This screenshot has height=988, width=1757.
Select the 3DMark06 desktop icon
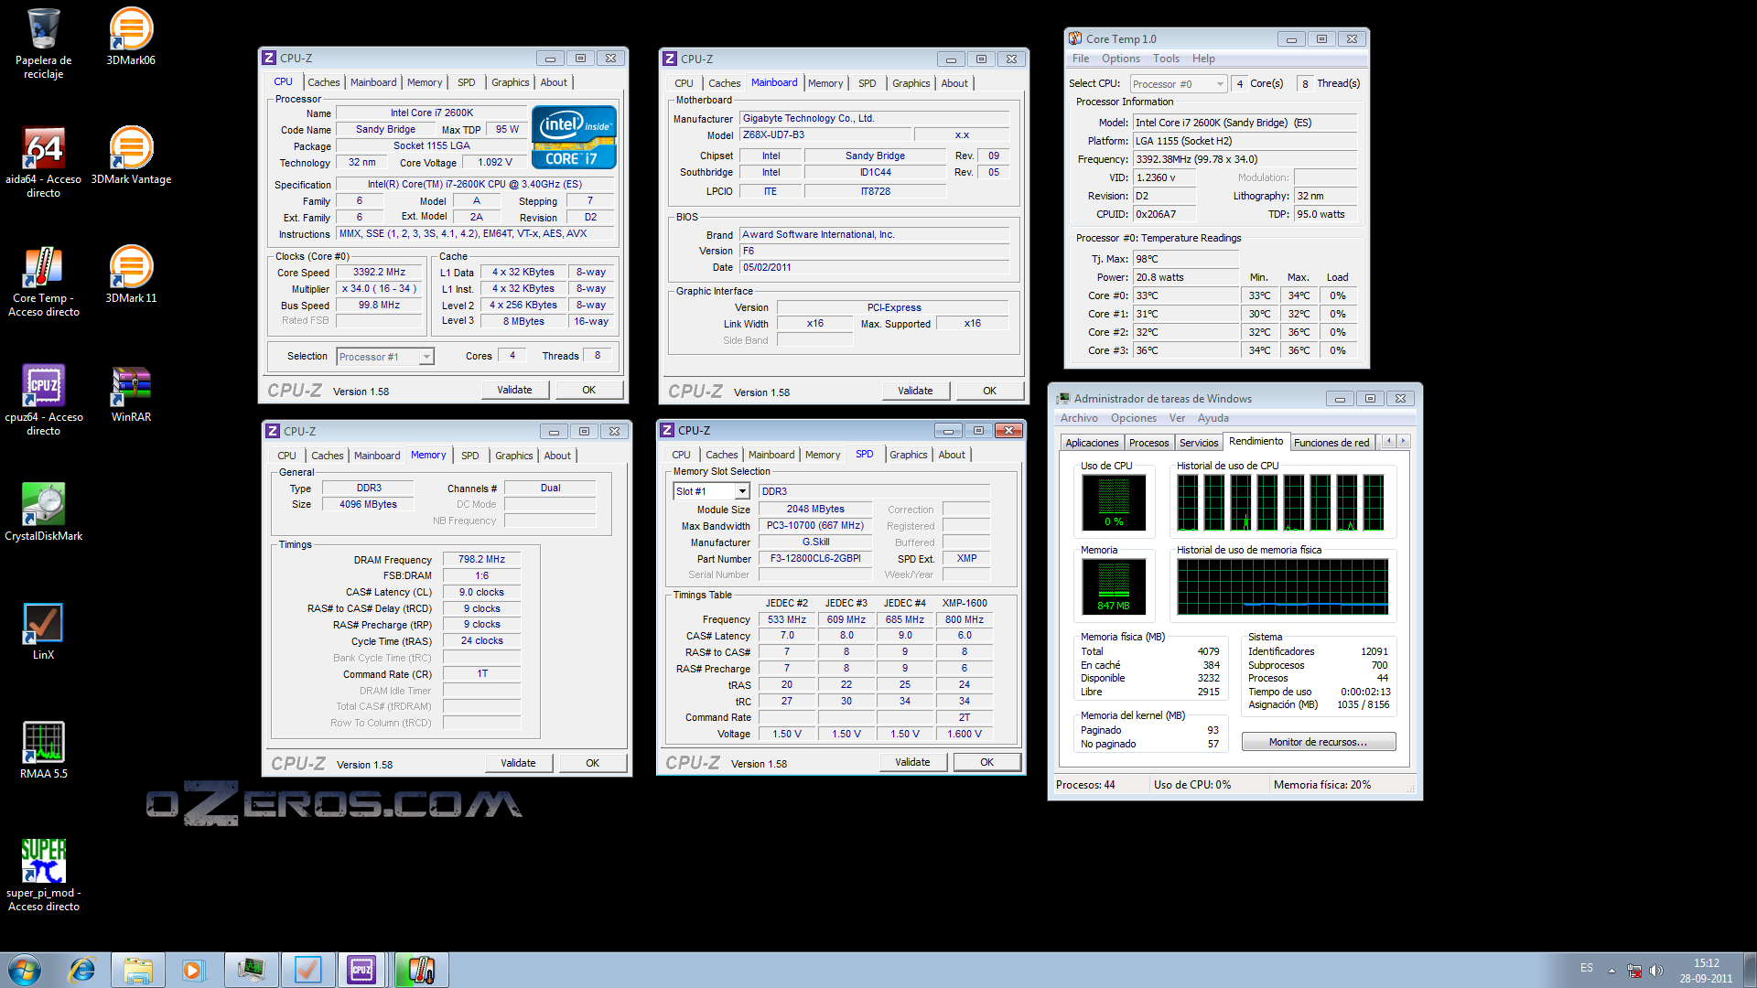tap(131, 37)
